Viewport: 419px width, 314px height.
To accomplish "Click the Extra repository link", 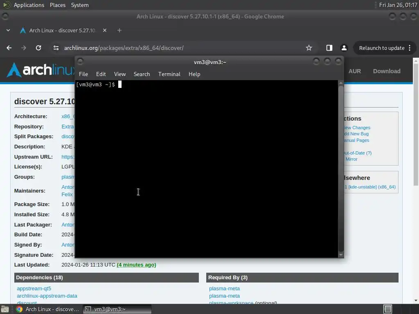I will point(68,127).
